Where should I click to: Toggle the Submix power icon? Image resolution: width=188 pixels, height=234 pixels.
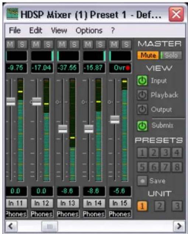[x=142, y=126]
